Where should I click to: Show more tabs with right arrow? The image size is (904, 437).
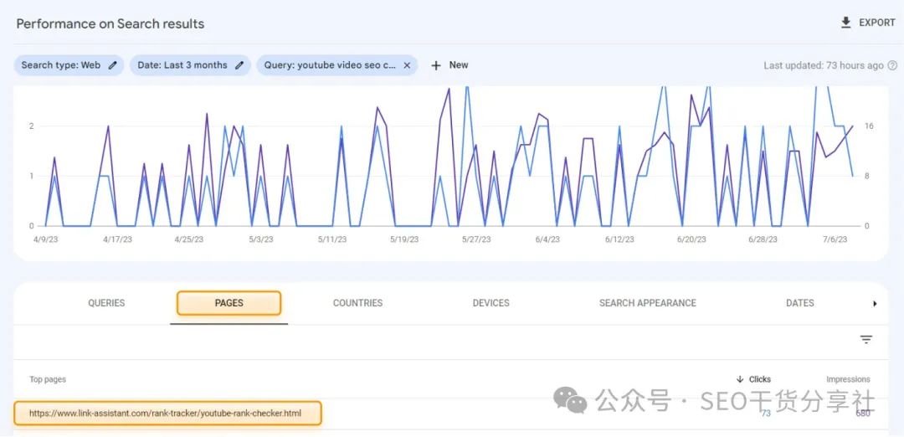pos(875,303)
